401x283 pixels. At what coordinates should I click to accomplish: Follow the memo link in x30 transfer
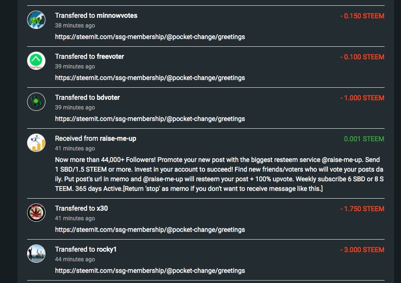tap(150, 229)
